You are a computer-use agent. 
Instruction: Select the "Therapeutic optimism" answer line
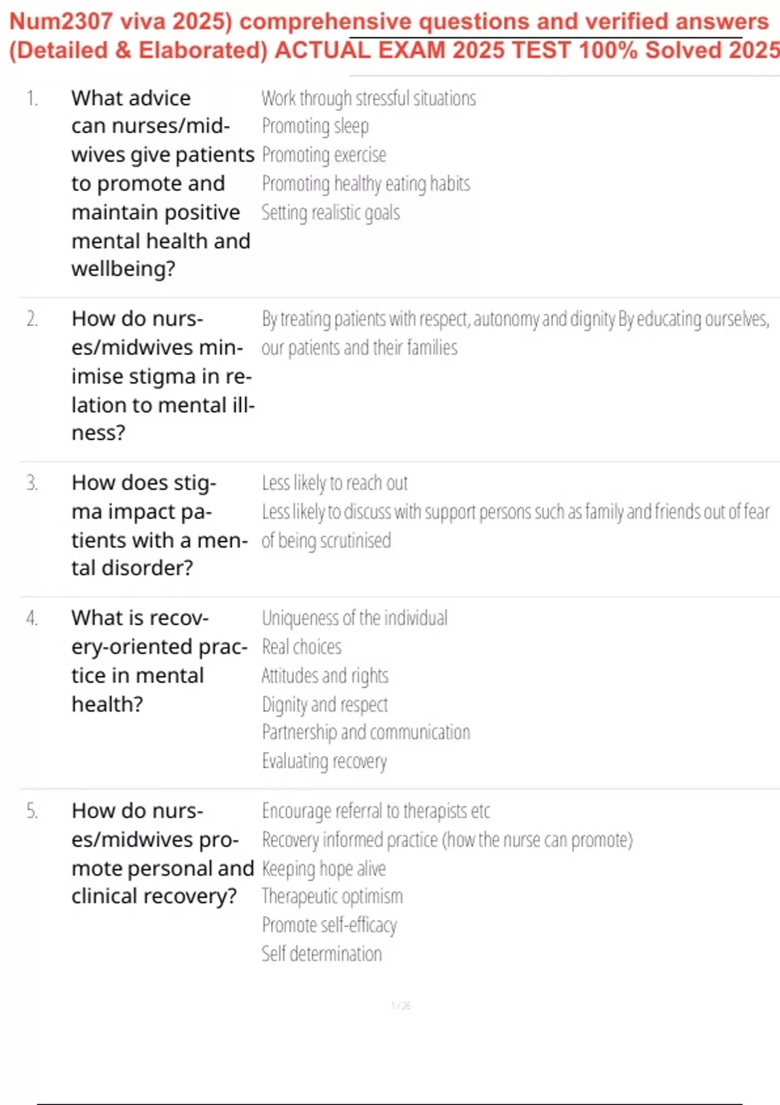point(332,896)
